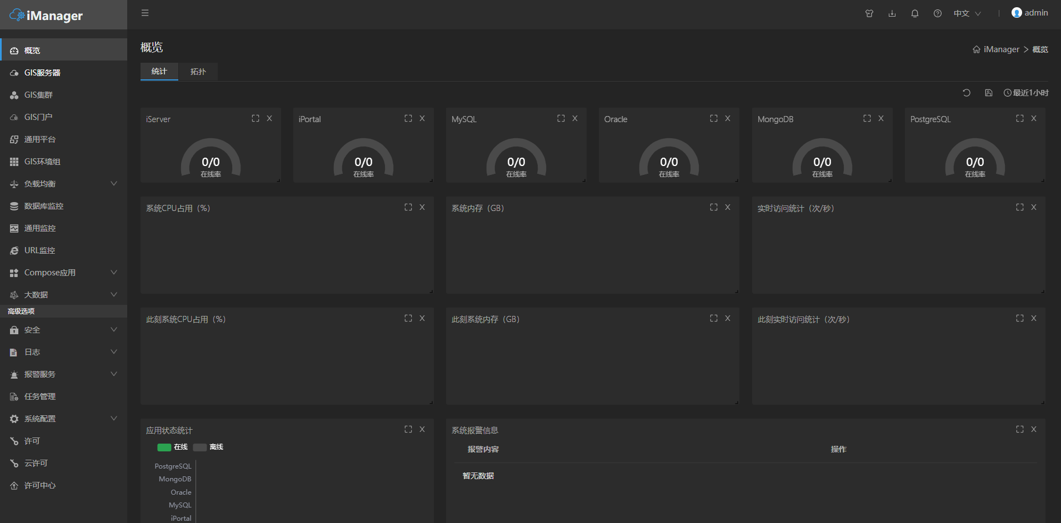Viewport: 1061px width, 523px height.
Task: Click the iServer online-rate gauge
Action: coord(211,158)
